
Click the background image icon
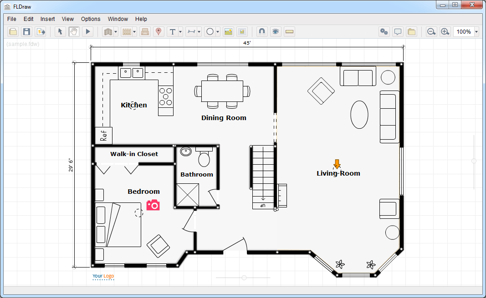pyautogui.click(x=242, y=31)
